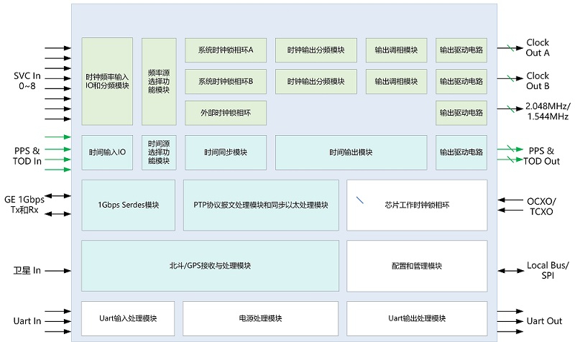Screen dimensions: 575x342
Task: Select the 电源处理模块 block
Action: tap(260, 318)
